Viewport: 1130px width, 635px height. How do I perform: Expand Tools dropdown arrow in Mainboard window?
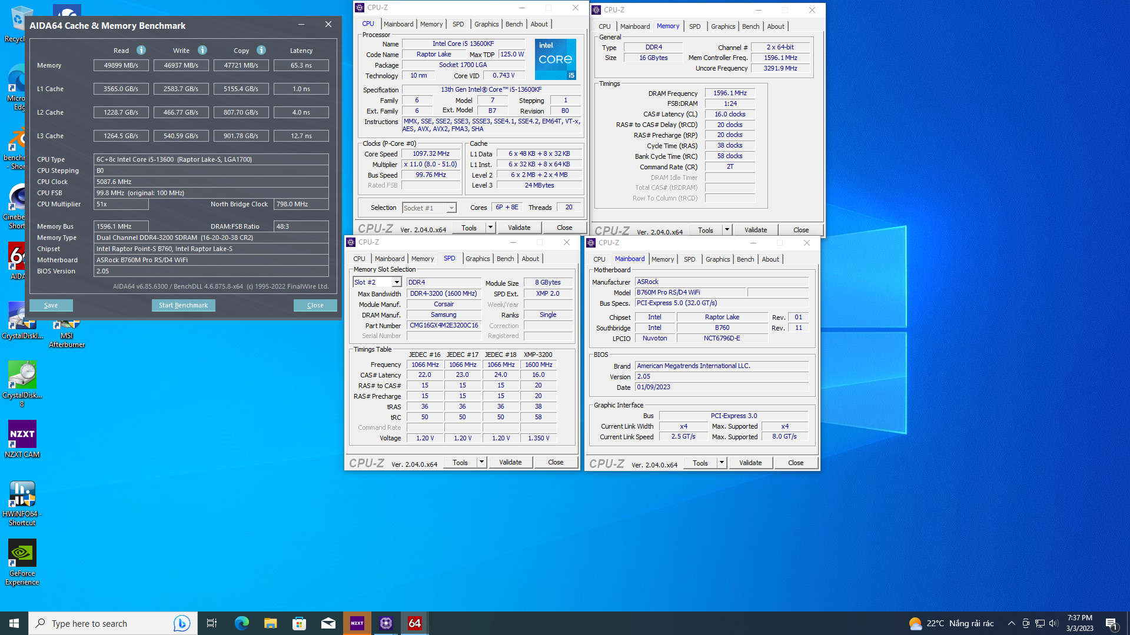coord(722,463)
